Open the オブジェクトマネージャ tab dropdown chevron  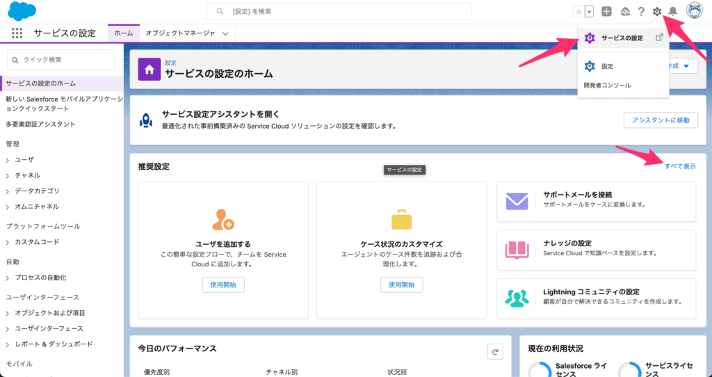[x=225, y=33]
